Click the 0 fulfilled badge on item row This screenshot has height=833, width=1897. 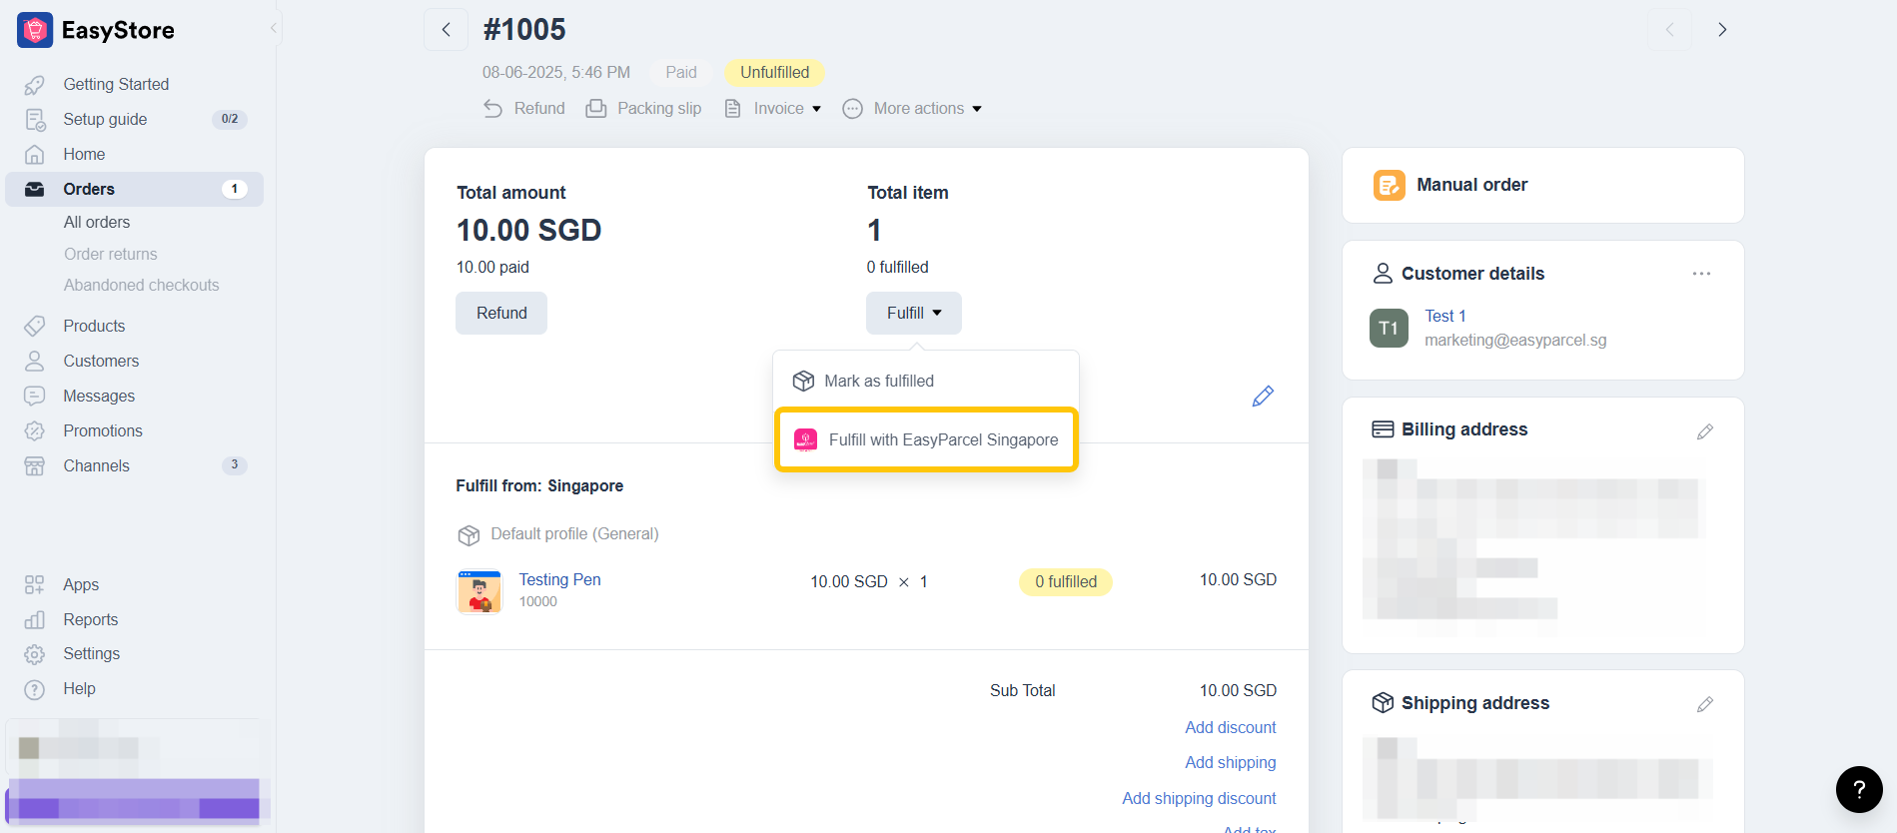(x=1066, y=581)
